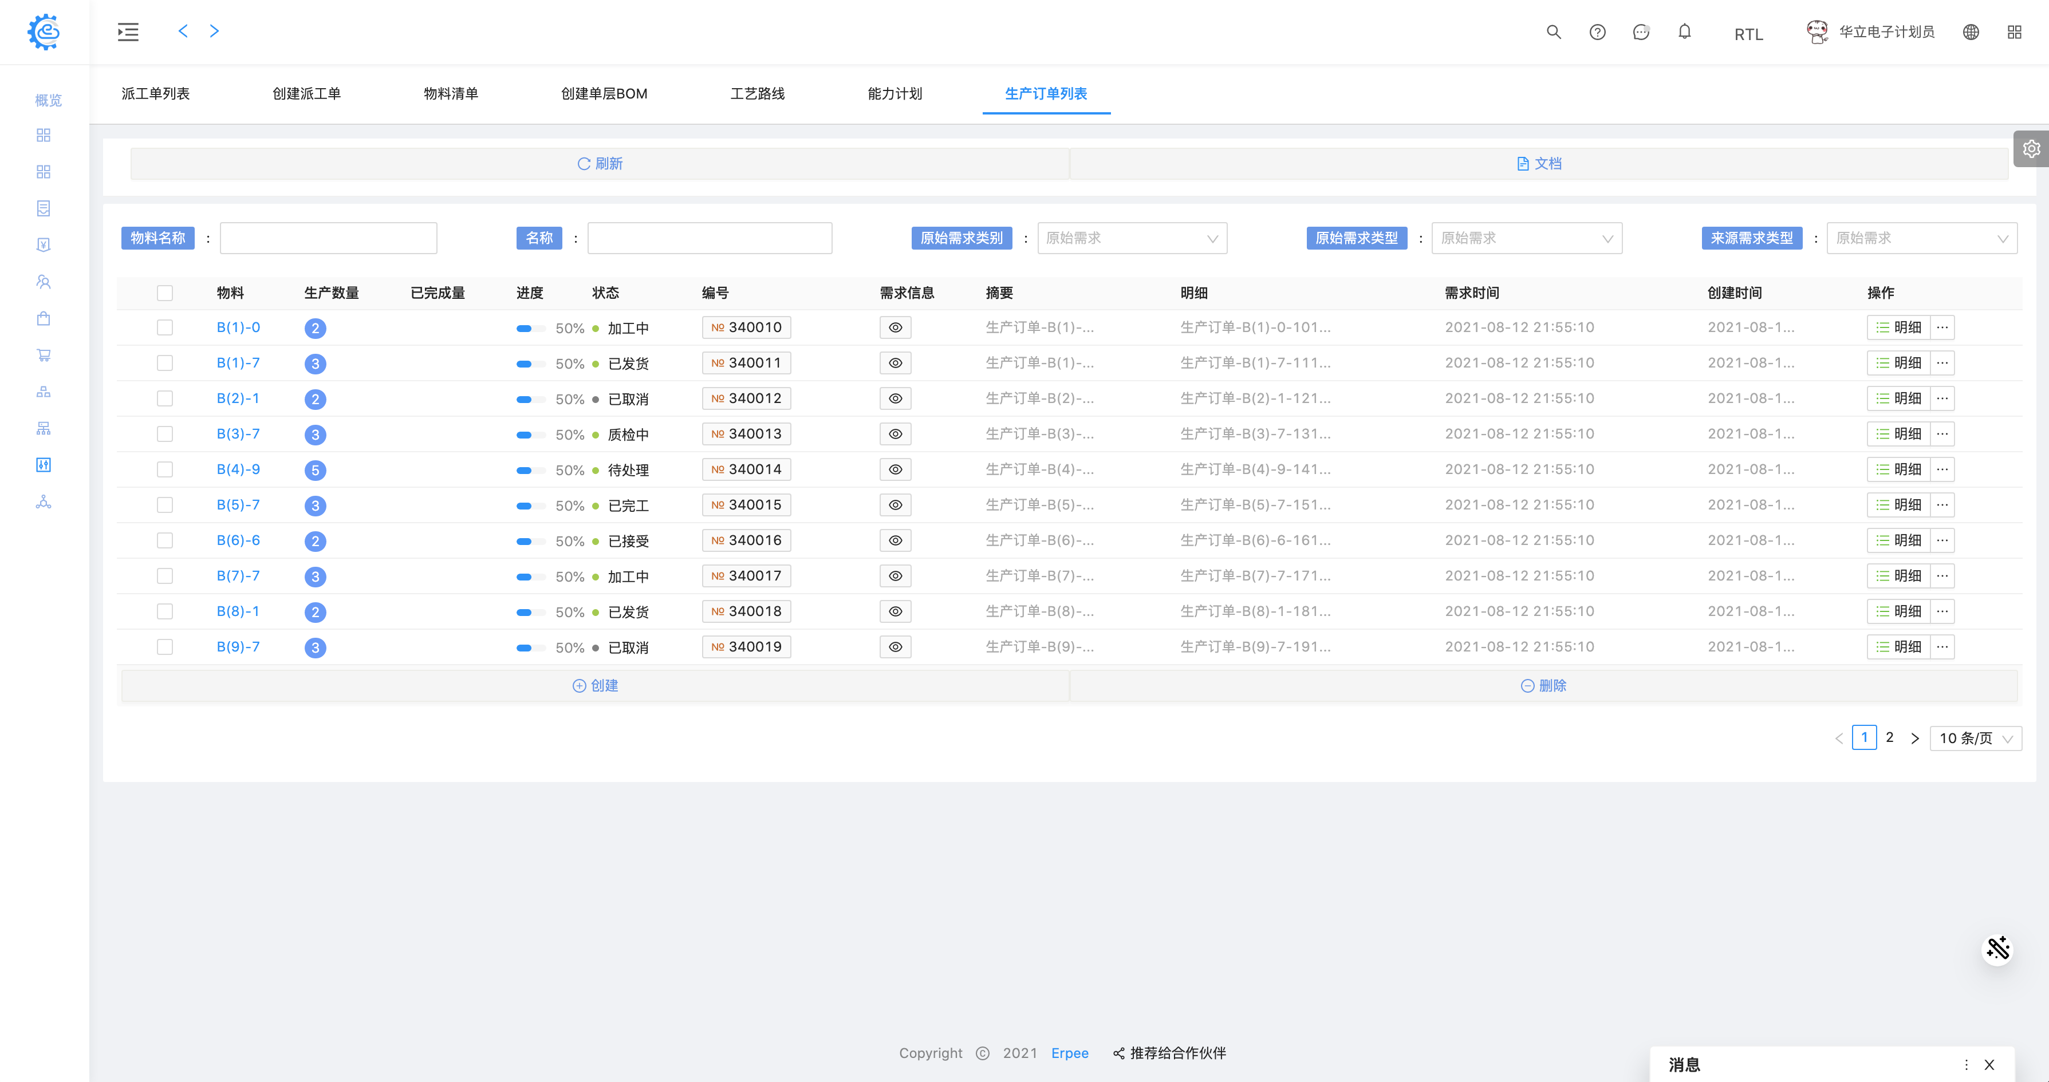Toggle the sidebar menu collapse icon

tap(128, 32)
